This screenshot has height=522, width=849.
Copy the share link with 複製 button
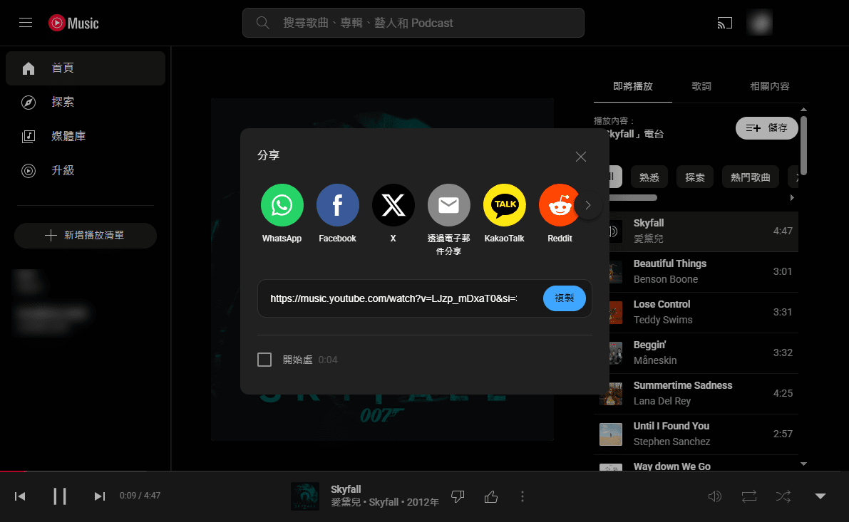click(564, 298)
